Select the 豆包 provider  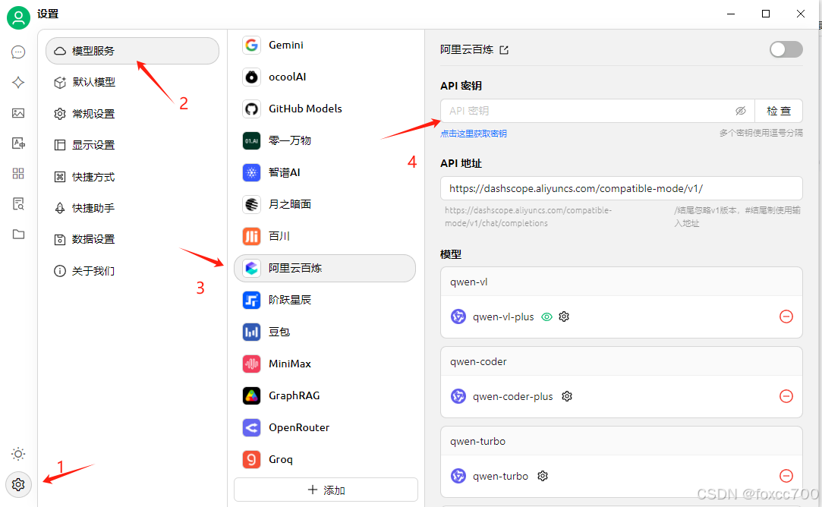click(x=325, y=332)
